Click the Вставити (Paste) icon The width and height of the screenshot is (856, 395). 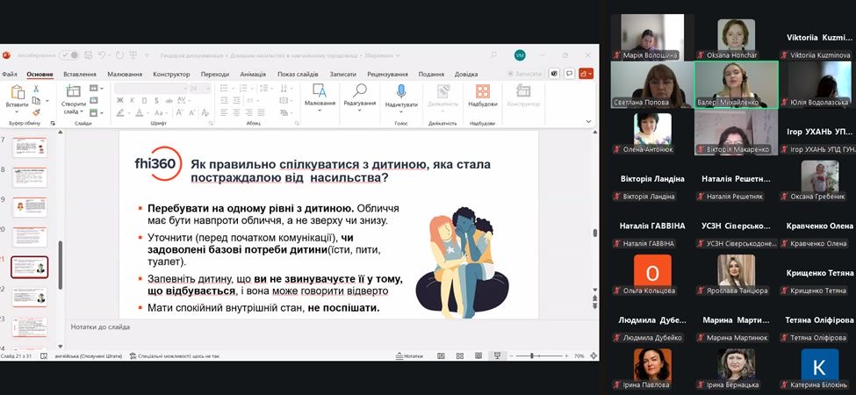click(x=17, y=92)
